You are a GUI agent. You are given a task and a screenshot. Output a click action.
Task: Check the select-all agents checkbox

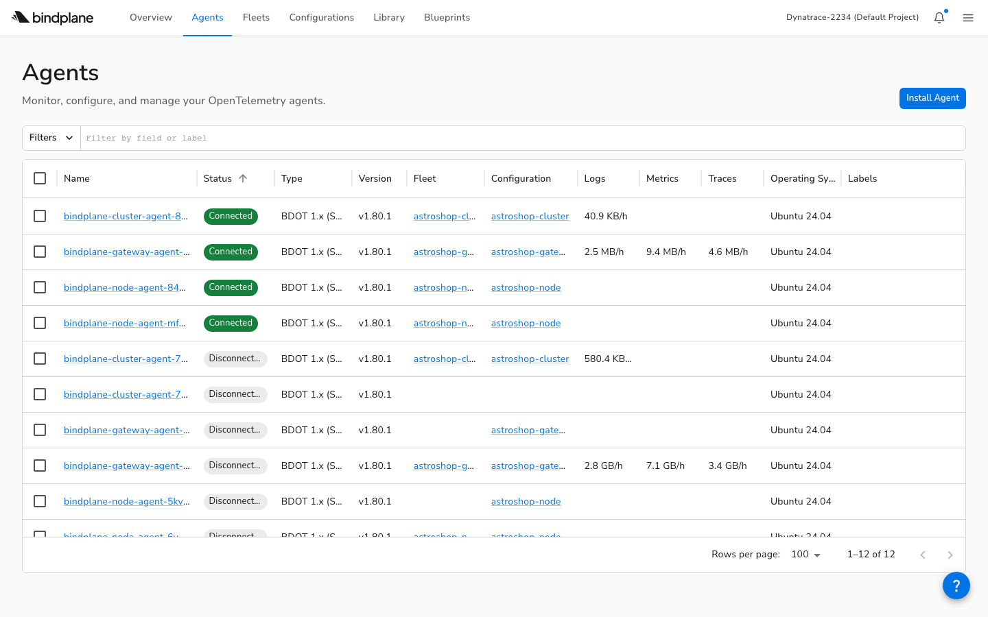click(x=40, y=178)
